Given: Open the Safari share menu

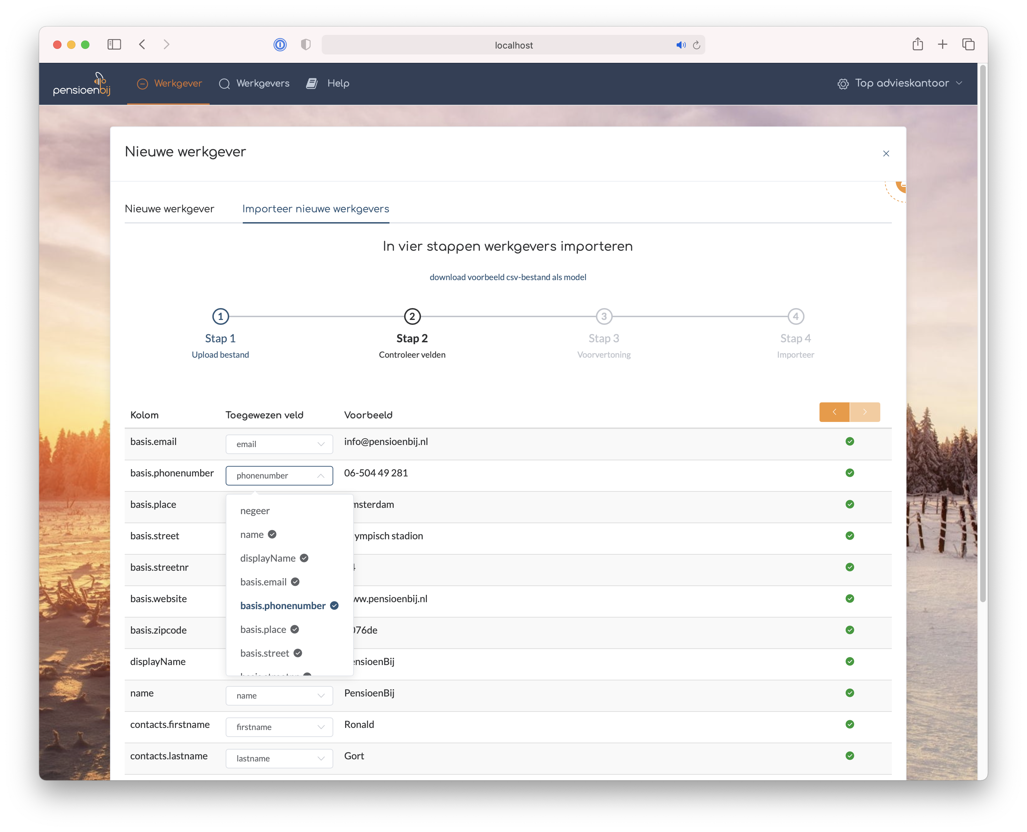Looking at the screenshot, I should click(918, 44).
